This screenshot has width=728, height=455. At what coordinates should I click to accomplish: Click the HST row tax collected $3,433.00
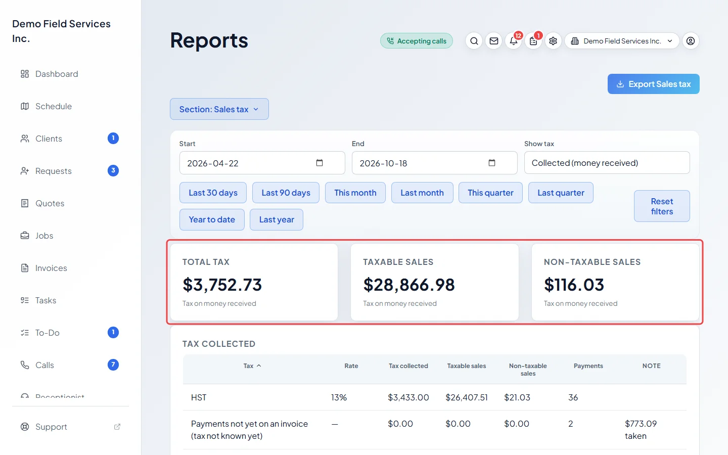(x=408, y=397)
